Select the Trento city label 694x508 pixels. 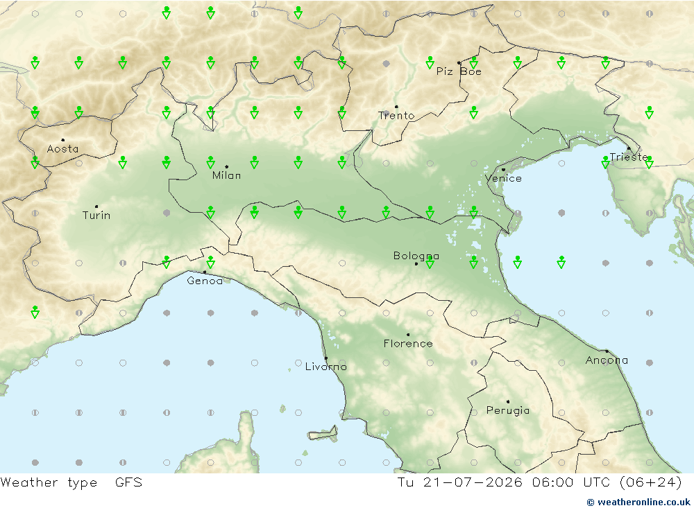396,116
